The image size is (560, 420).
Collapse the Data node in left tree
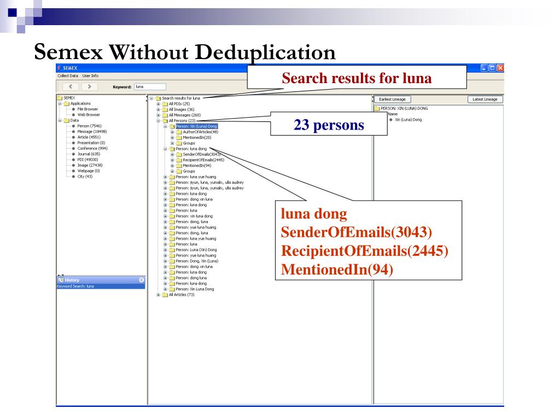tap(60, 120)
